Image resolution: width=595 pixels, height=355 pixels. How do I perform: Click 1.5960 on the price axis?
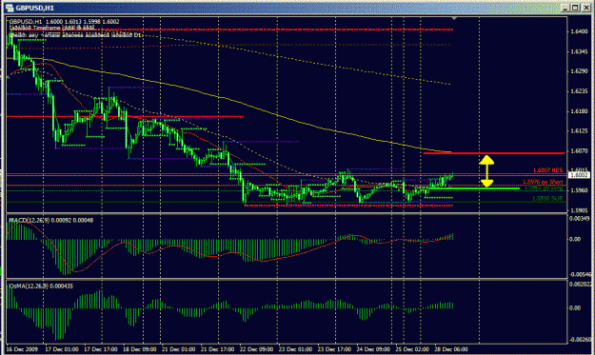coord(579,190)
